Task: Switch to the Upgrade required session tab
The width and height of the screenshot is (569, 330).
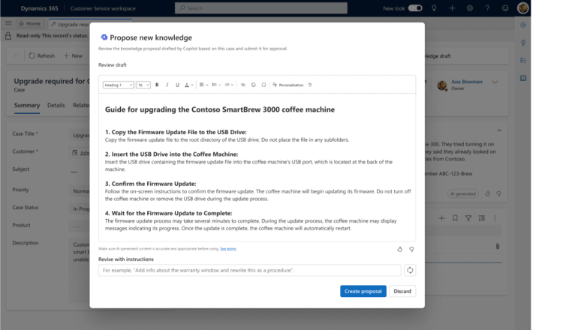Action: point(70,24)
